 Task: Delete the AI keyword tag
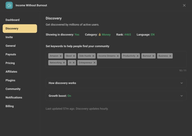(x=74, y=63)
